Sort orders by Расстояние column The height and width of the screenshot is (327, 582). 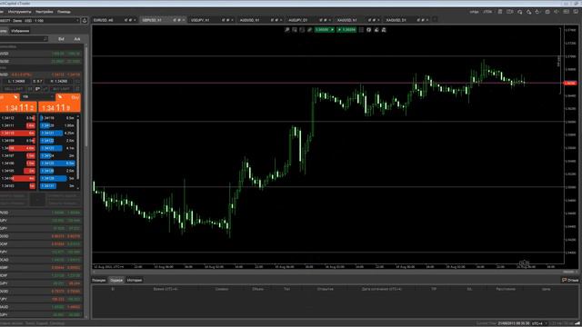(x=506, y=289)
